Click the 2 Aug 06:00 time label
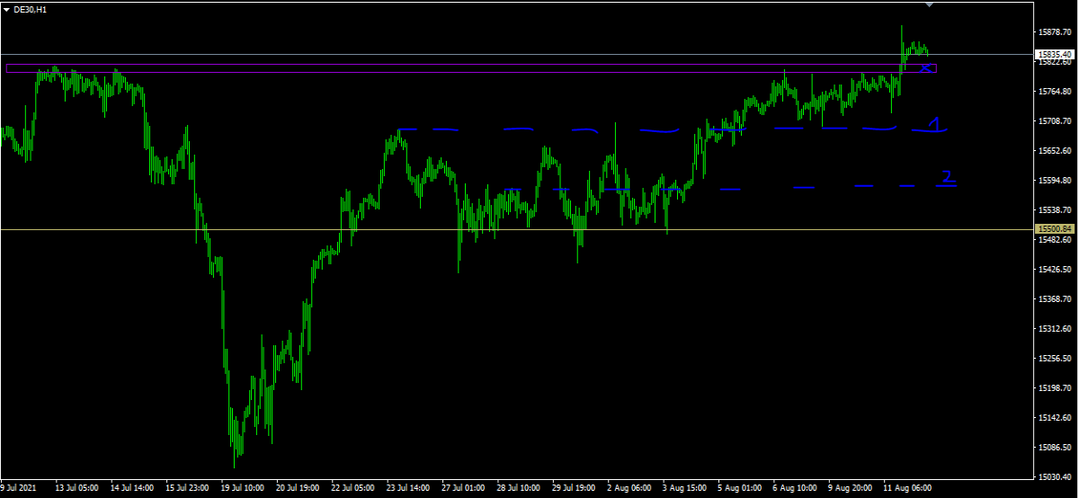This screenshot has height=498, width=1079. tap(629, 488)
